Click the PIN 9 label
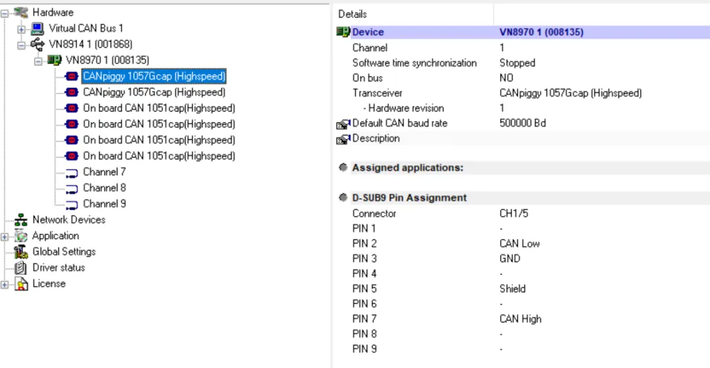This screenshot has width=710, height=368. click(364, 349)
